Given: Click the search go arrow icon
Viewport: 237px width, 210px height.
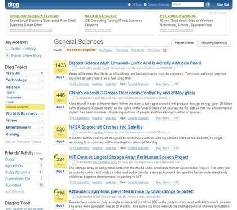Looking at the screenshot, I should (x=208, y=5).
